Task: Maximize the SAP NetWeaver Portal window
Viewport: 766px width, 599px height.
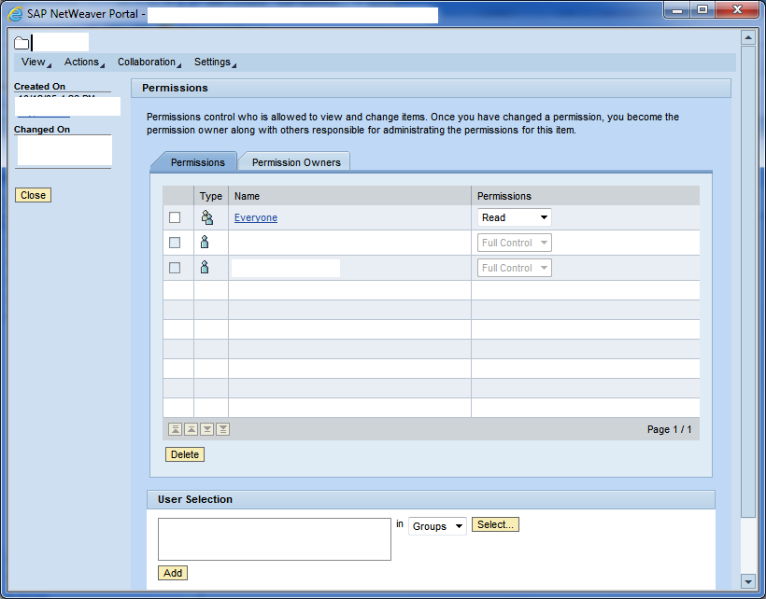Action: [x=702, y=10]
